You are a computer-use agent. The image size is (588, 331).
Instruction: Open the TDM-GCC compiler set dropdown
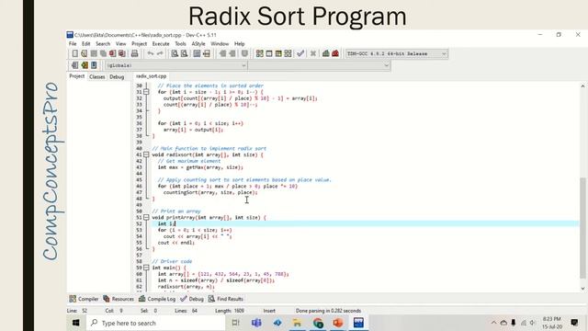[x=396, y=53]
